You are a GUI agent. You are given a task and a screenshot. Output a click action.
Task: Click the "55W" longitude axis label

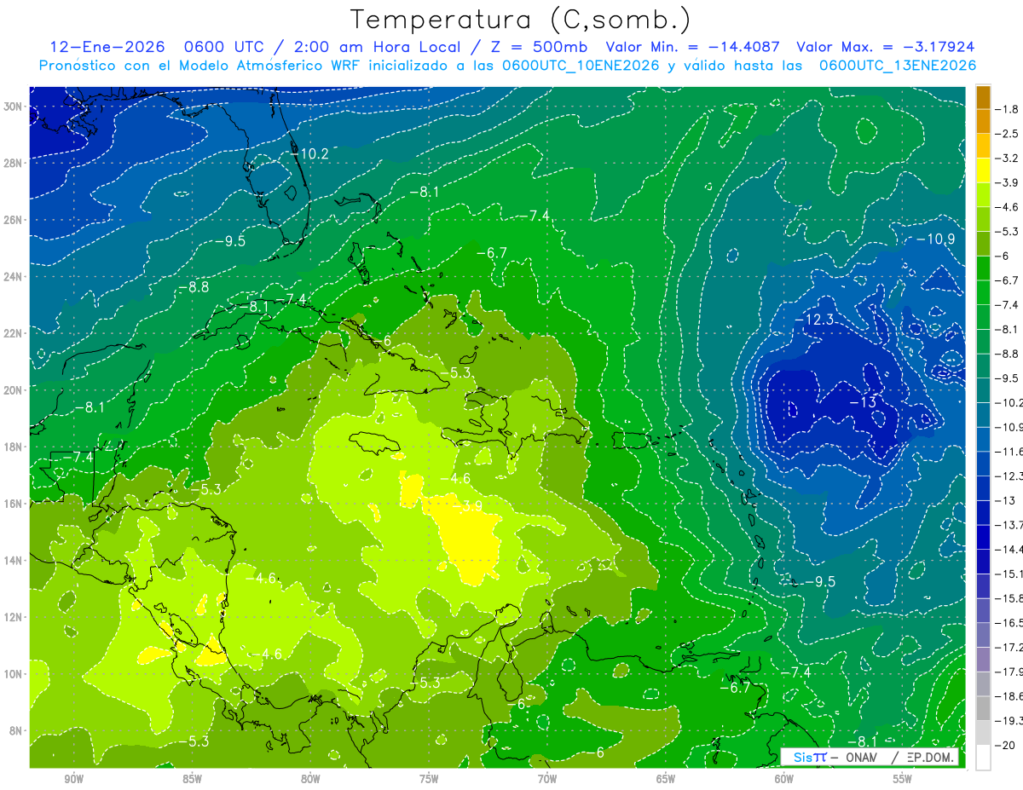903,780
